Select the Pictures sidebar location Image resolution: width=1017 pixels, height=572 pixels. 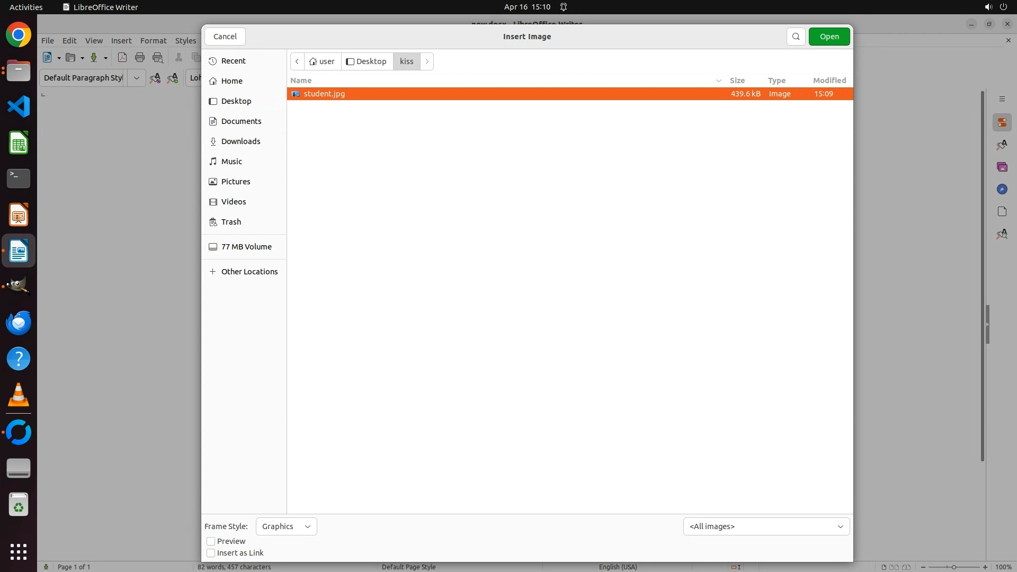(236, 182)
